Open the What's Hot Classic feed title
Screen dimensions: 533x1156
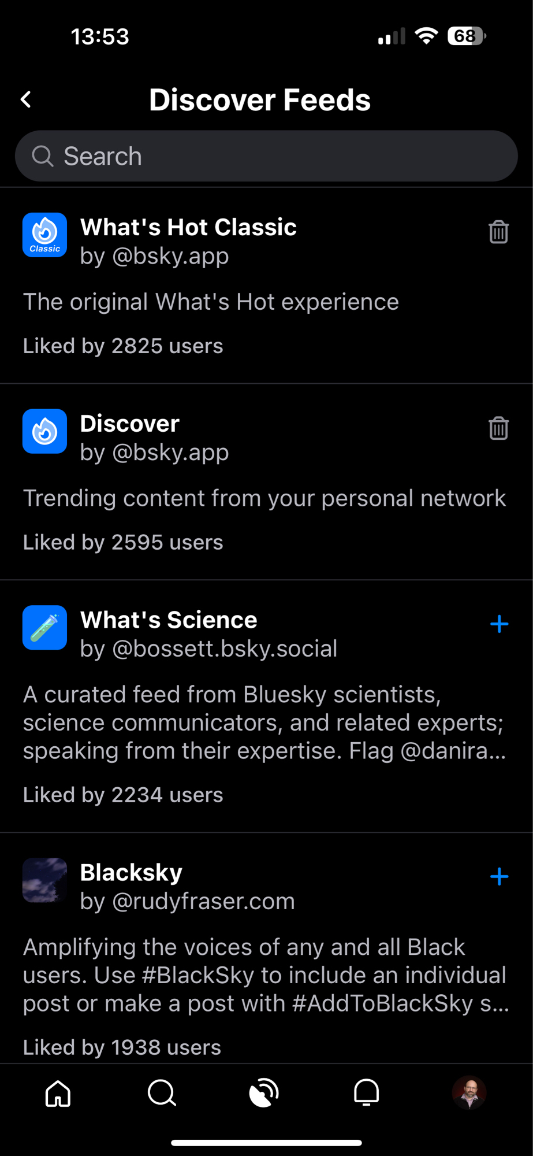[x=188, y=227]
